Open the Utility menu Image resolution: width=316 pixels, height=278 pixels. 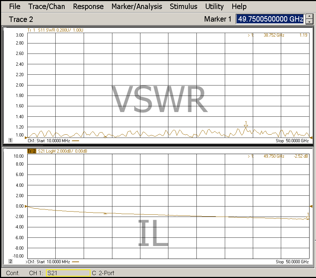click(214, 6)
